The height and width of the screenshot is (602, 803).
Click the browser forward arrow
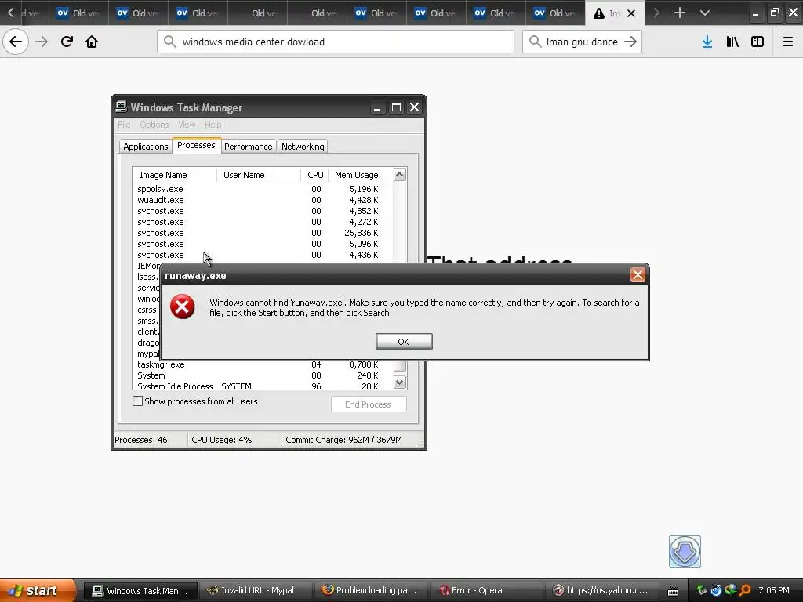point(42,42)
